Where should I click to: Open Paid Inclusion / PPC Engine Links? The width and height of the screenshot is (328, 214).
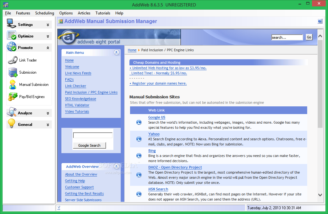[91, 92]
